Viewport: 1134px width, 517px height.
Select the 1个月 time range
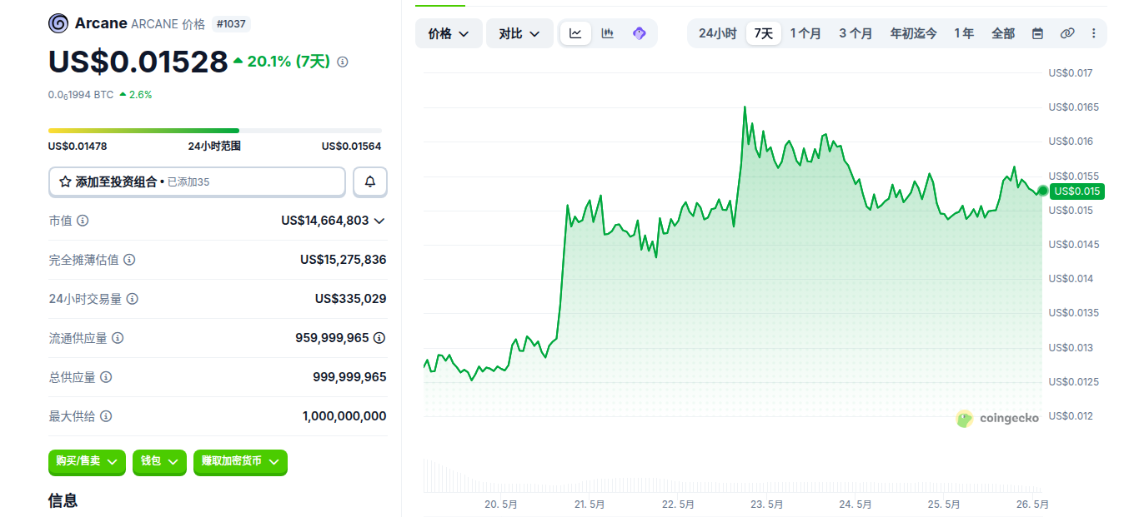click(x=805, y=33)
